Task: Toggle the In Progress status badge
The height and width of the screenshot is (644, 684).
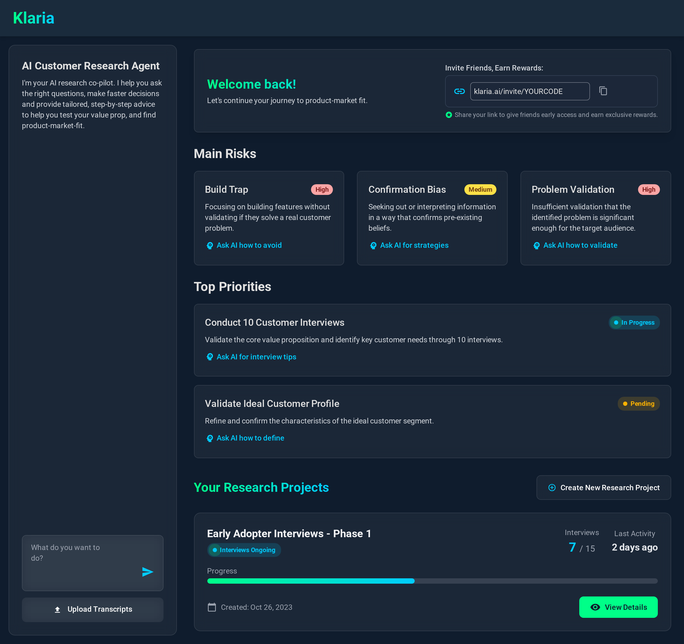Action: 634,323
